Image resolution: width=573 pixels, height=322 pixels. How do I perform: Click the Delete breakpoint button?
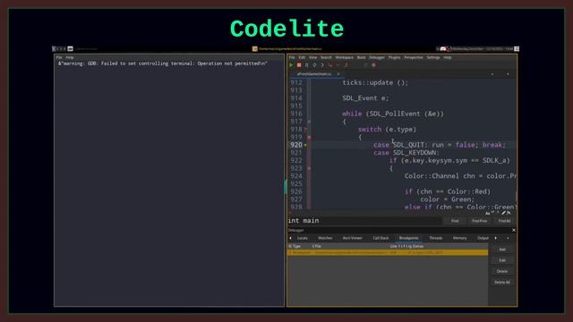tap(502, 271)
